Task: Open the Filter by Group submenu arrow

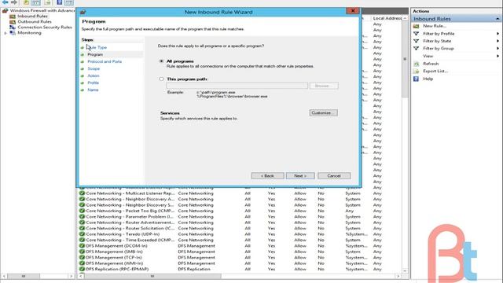Action: click(497, 49)
